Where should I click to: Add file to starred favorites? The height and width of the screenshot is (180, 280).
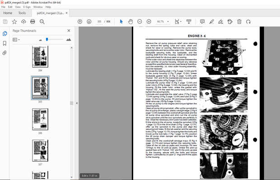[14, 22]
